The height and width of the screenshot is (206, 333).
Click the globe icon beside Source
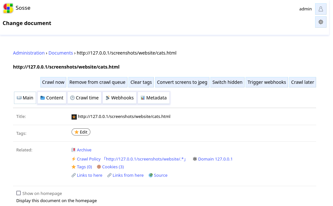click(x=151, y=175)
